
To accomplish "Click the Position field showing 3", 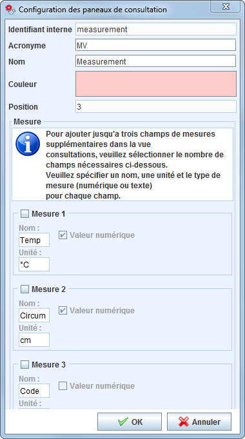I will coord(156,106).
